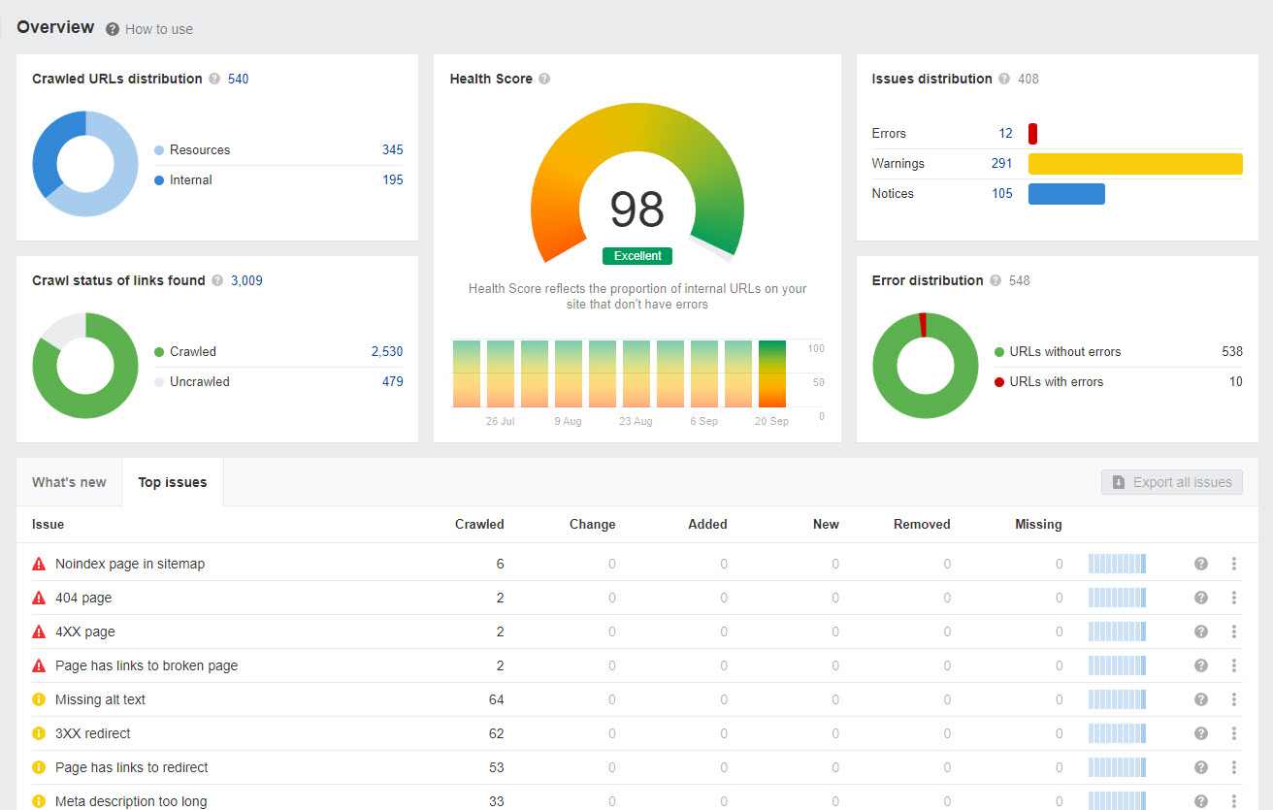Open the Crawled links count 2,530
The height and width of the screenshot is (810, 1273).
(x=387, y=351)
